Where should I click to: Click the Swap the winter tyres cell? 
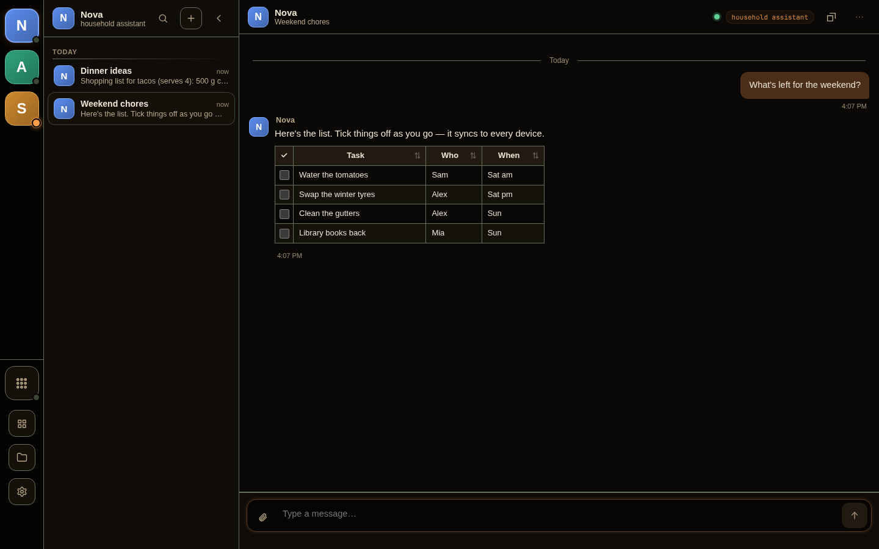pyautogui.click(x=360, y=195)
